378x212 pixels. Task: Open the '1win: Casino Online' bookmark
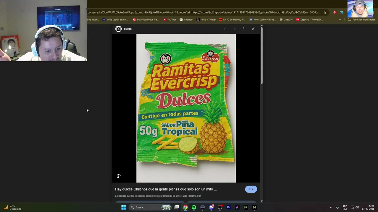point(262,20)
